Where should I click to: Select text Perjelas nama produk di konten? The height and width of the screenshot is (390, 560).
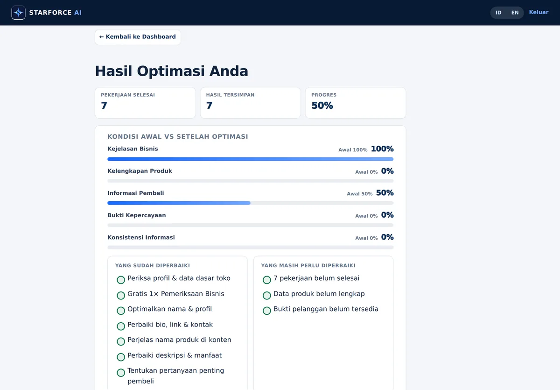coord(179,340)
